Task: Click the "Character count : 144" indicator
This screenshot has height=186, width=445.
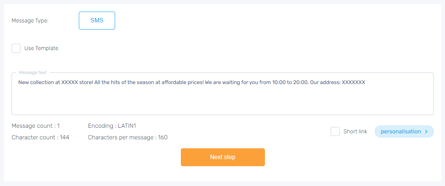Action: 40,137
